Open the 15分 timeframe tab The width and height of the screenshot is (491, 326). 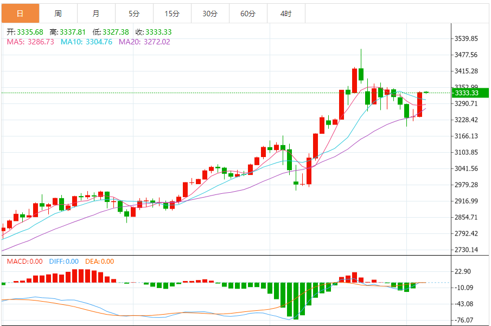pos(172,14)
